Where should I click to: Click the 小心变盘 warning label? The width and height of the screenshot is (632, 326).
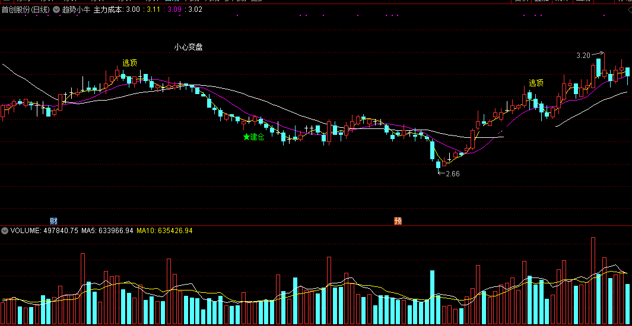point(188,47)
